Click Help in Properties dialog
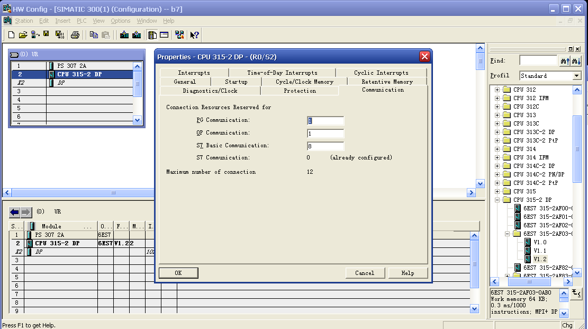The image size is (588, 329). [408, 273]
